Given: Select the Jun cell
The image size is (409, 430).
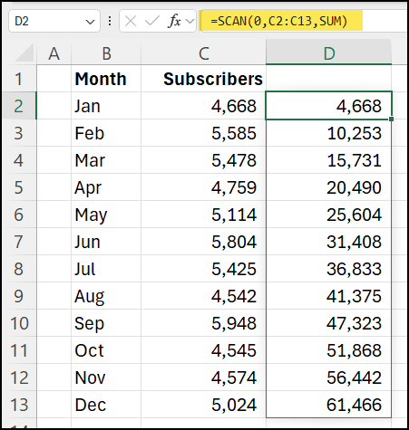Looking at the screenshot, I should click(106, 242).
